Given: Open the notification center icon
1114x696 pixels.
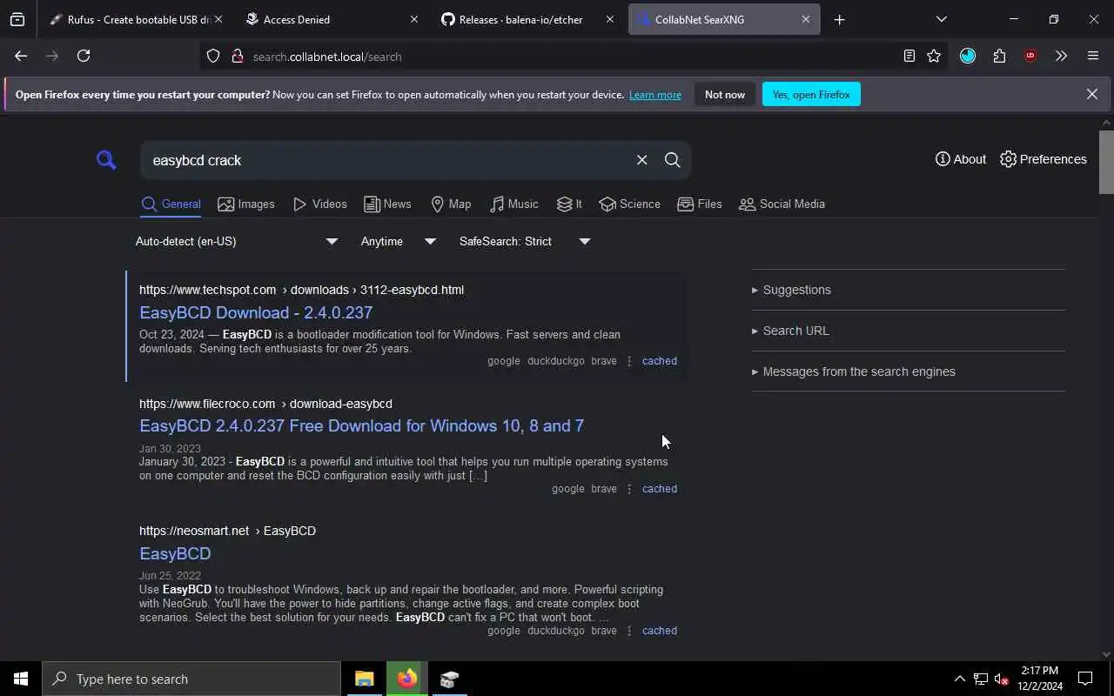Looking at the screenshot, I should (1085, 679).
